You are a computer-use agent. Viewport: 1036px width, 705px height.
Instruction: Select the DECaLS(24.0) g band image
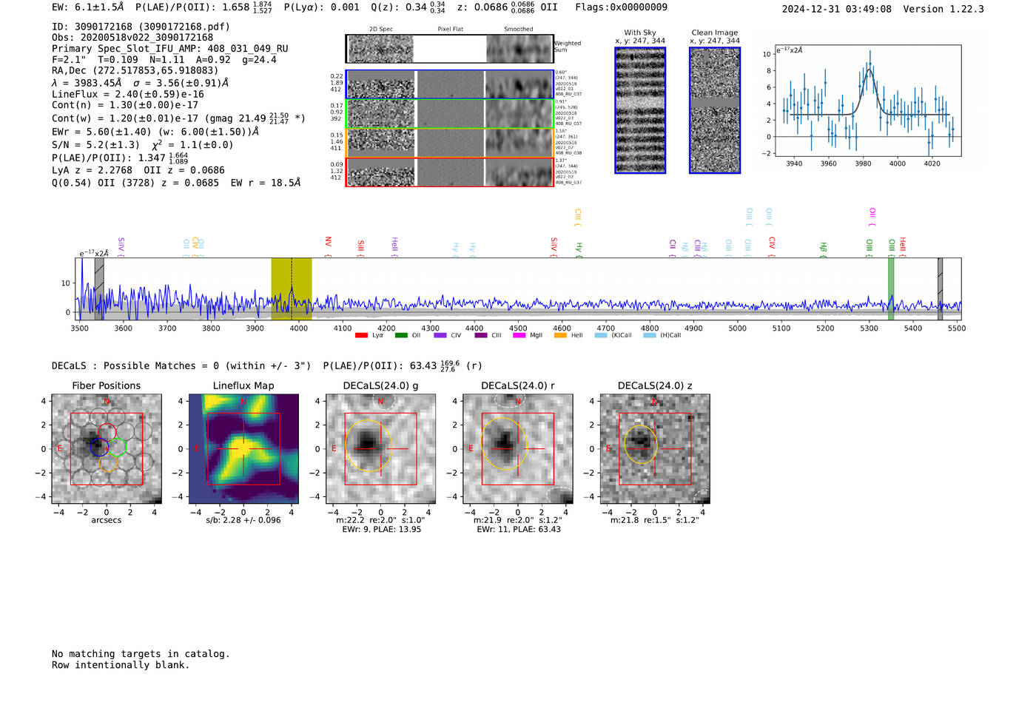380,449
